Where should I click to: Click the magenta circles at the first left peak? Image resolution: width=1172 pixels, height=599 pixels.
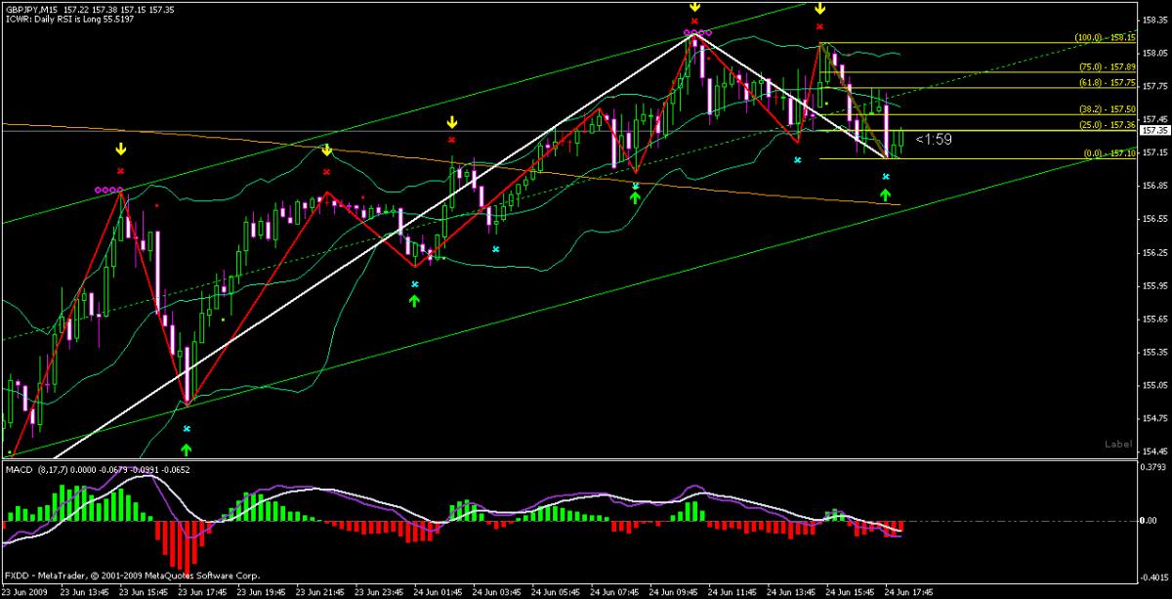click(108, 190)
